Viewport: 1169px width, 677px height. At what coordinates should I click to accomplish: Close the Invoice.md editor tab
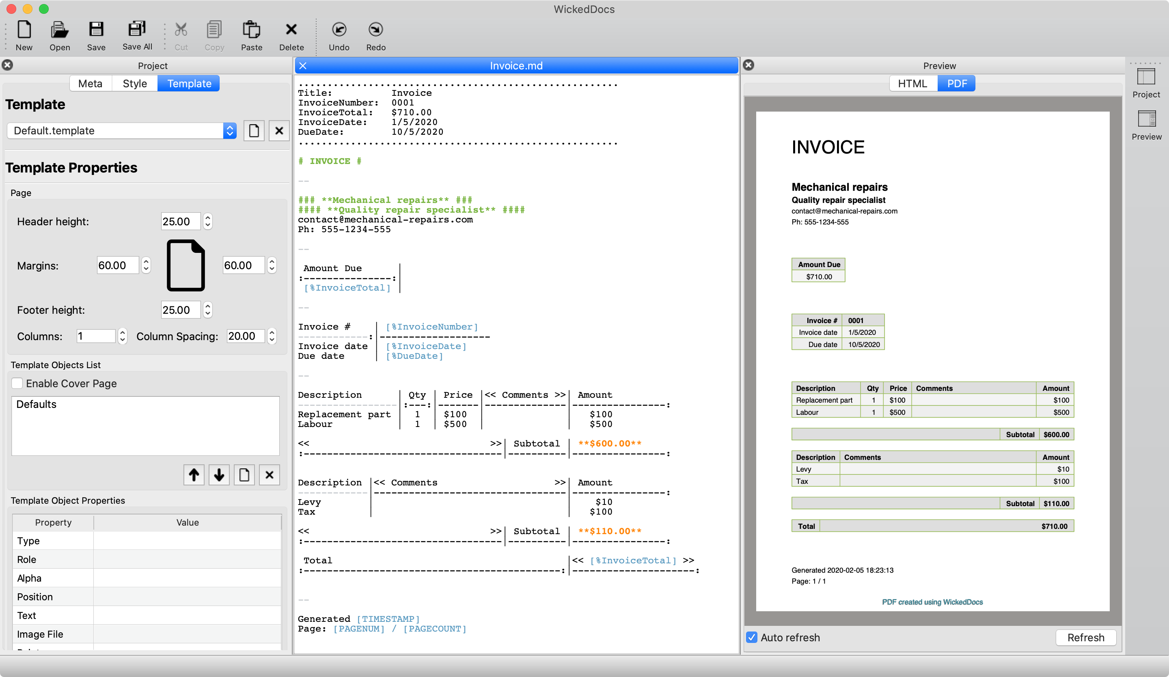pyautogui.click(x=303, y=66)
